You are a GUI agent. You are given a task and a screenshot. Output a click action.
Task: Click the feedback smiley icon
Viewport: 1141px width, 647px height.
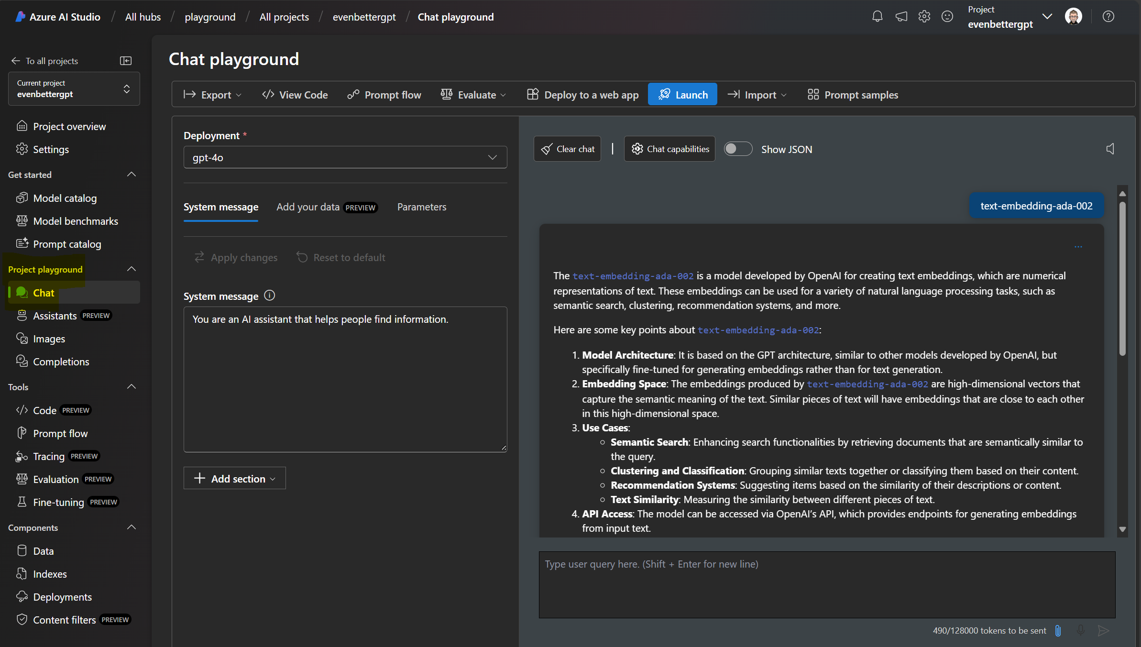pyautogui.click(x=947, y=17)
